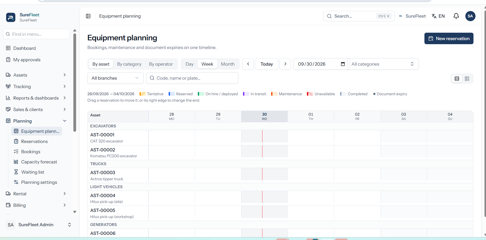The image size is (486, 240).
Task: Expand the Rental menu section
Action: (x=36, y=194)
